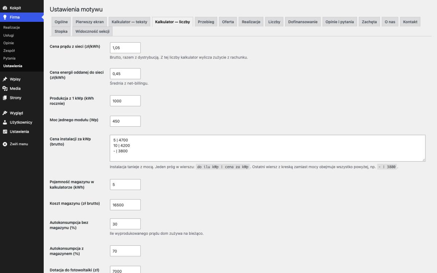The width and height of the screenshot is (437, 273).
Task: Collapse the menu with the Zwiń menu arrow
Action: [x=5, y=144]
